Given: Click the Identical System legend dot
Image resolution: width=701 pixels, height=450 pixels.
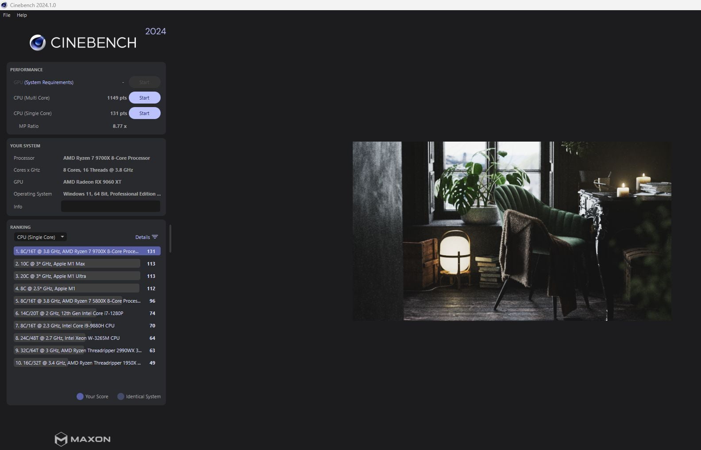Looking at the screenshot, I should [121, 396].
